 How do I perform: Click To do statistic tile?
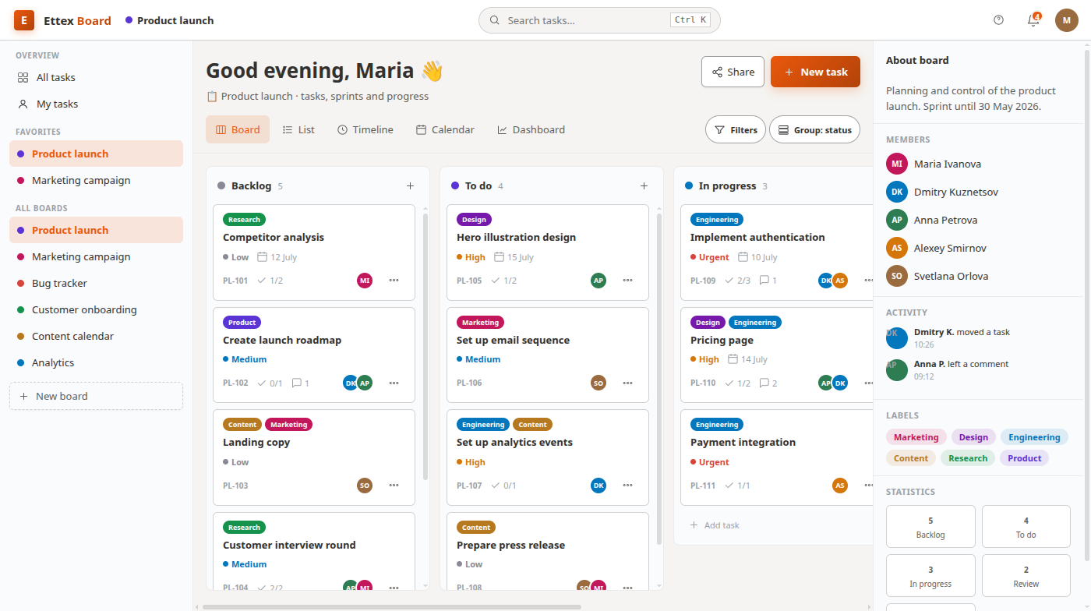point(1026,527)
